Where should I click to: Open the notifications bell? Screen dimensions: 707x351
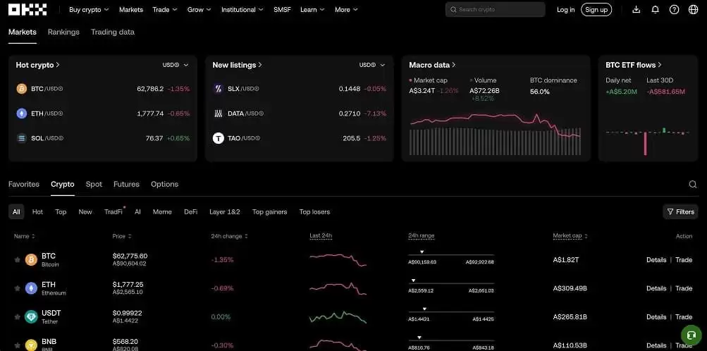(x=655, y=9)
